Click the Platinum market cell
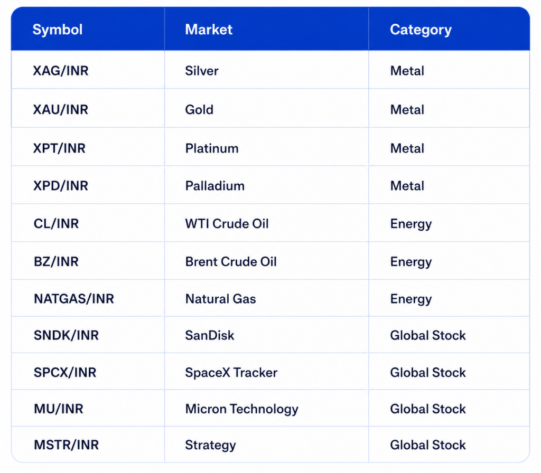The height and width of the screenshot is (473, 541). (212, 148)
